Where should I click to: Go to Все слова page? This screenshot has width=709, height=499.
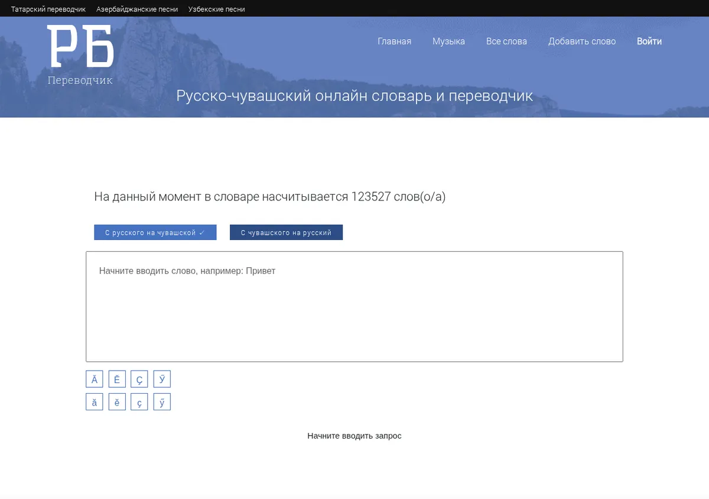(x=506, y=41)
